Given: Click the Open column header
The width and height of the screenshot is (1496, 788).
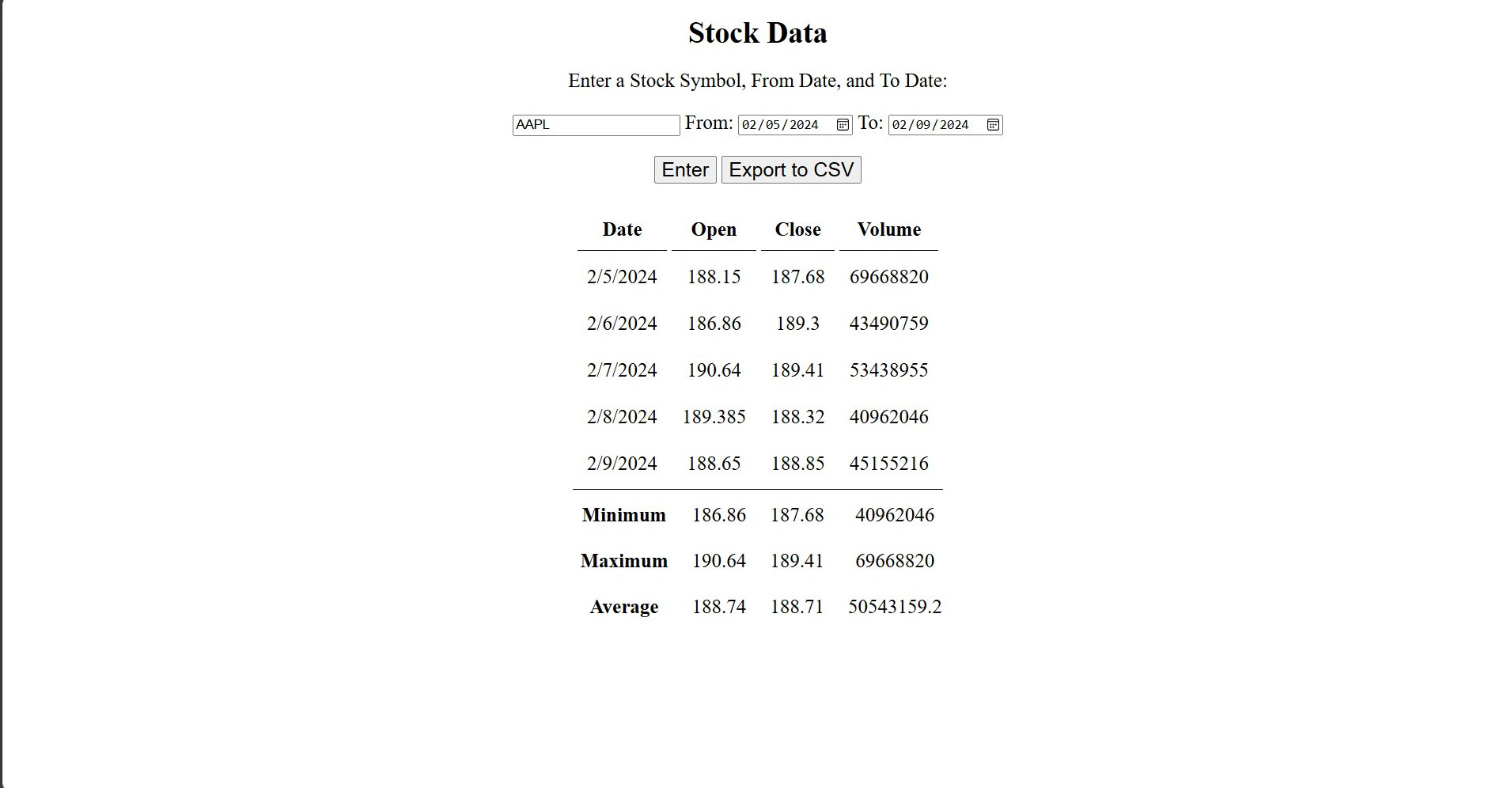Looking at the screenshot, I should [x=714, y=229].
